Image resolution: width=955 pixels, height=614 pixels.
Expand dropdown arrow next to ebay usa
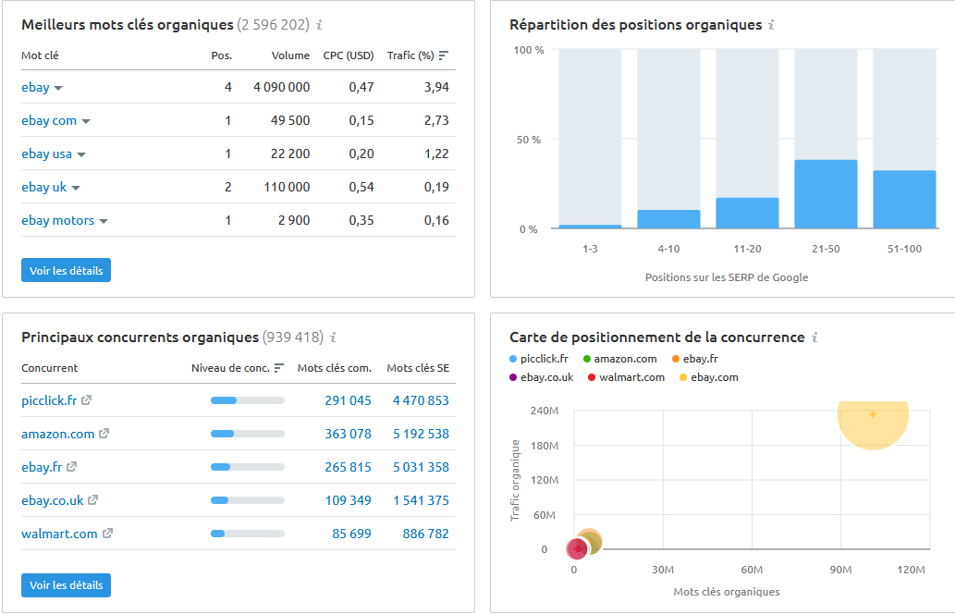click(x=81, y=154)
